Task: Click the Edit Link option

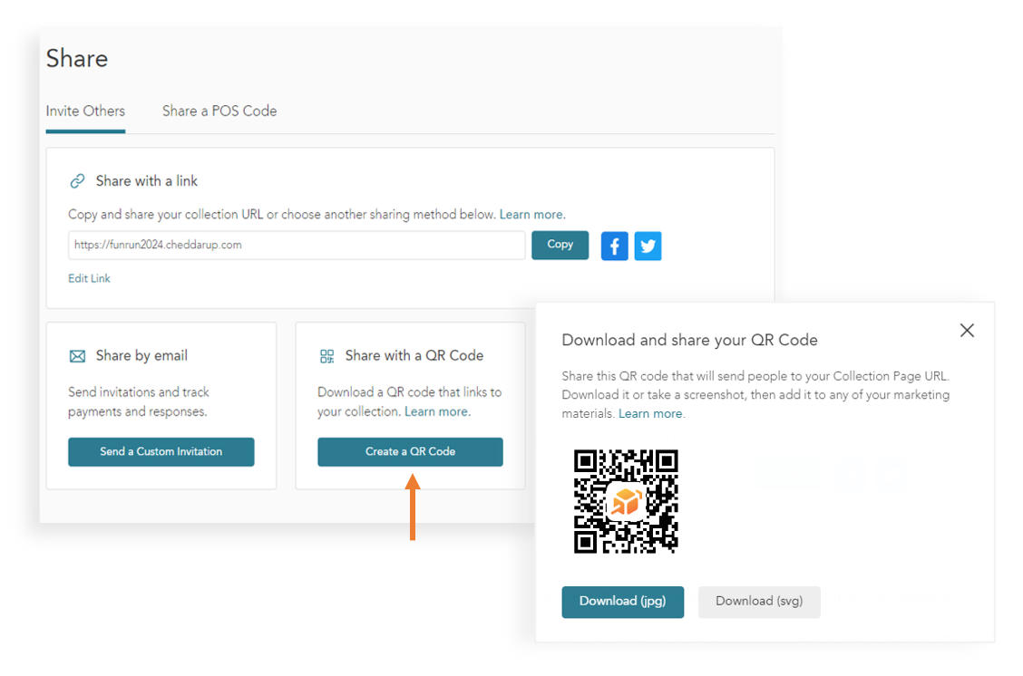Action: (x=89, y=278)
